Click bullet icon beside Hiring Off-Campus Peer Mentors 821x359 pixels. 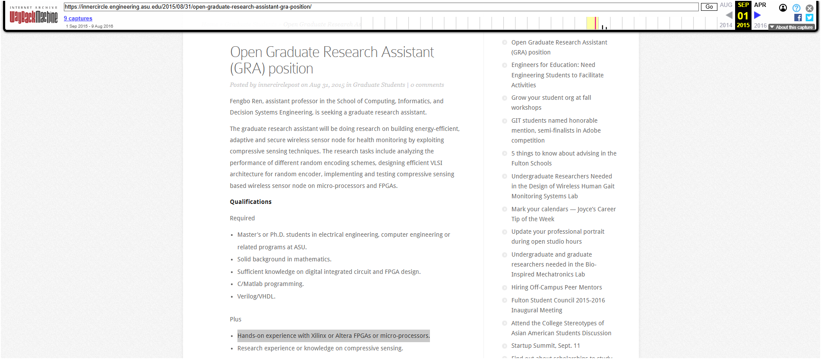(x=505, y=287)
